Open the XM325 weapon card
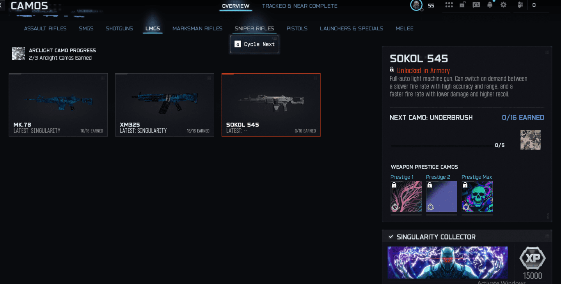 pos(165,105)
